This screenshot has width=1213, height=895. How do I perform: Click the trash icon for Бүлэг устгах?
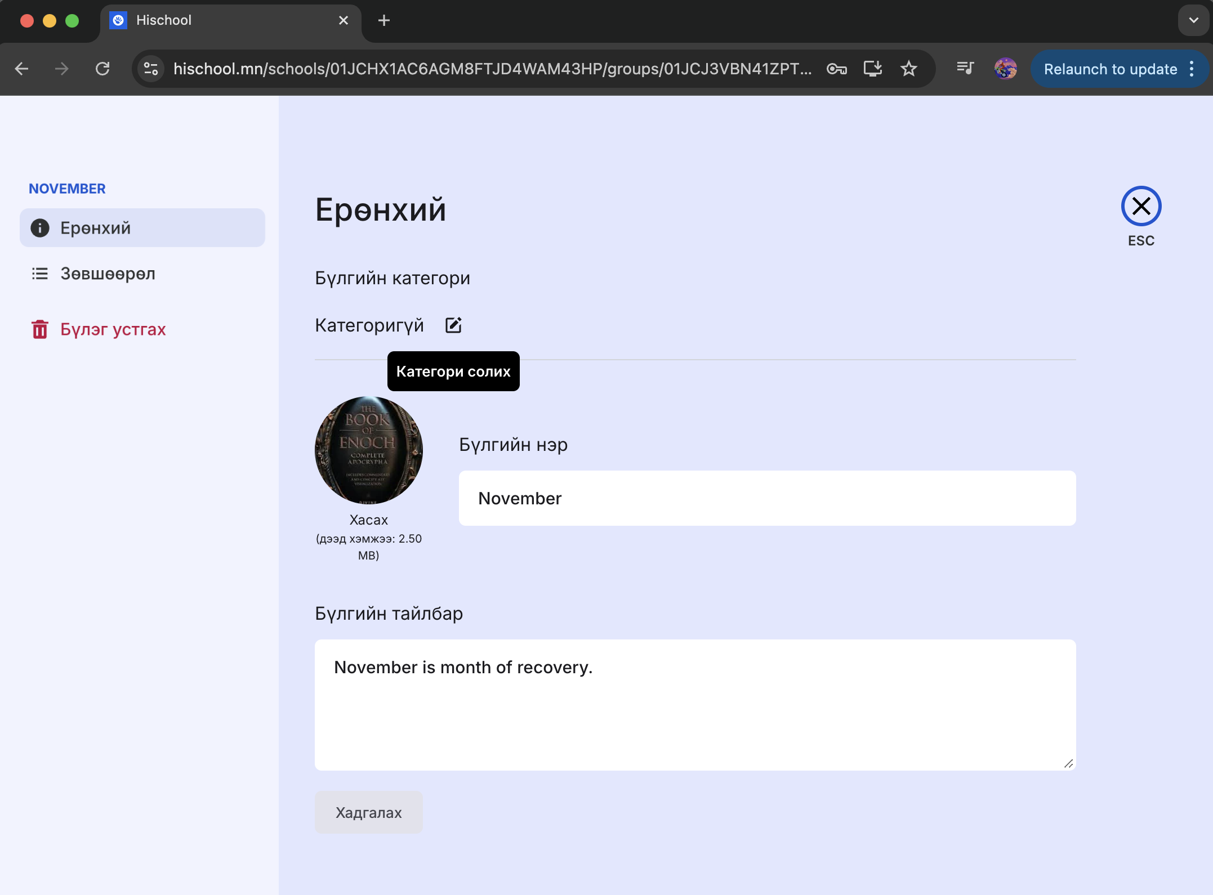39,329
